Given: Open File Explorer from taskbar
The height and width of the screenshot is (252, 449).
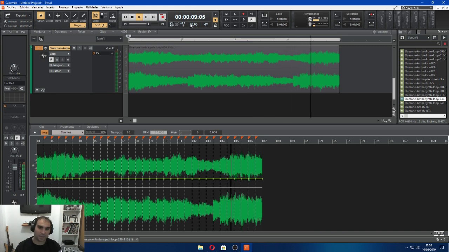Looking at the screenshot, I should coord(200,248).
